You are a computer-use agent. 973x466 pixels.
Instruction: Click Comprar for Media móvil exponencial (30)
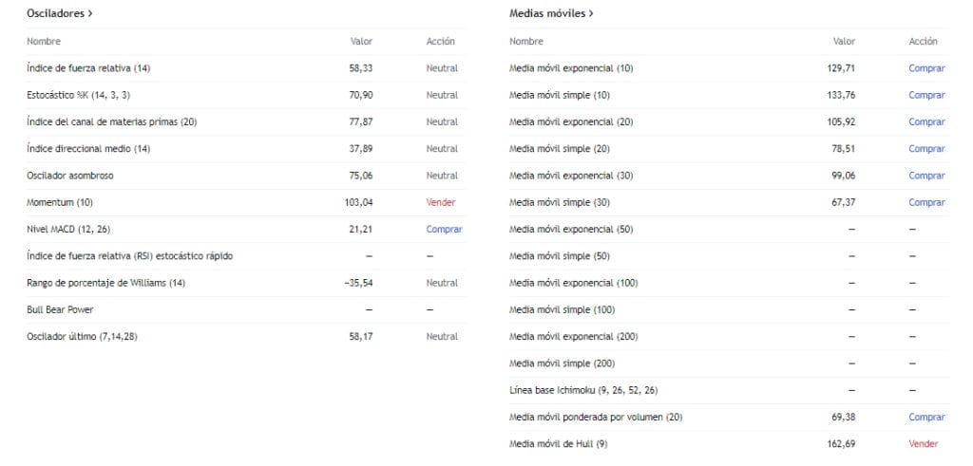click(926, 176)
